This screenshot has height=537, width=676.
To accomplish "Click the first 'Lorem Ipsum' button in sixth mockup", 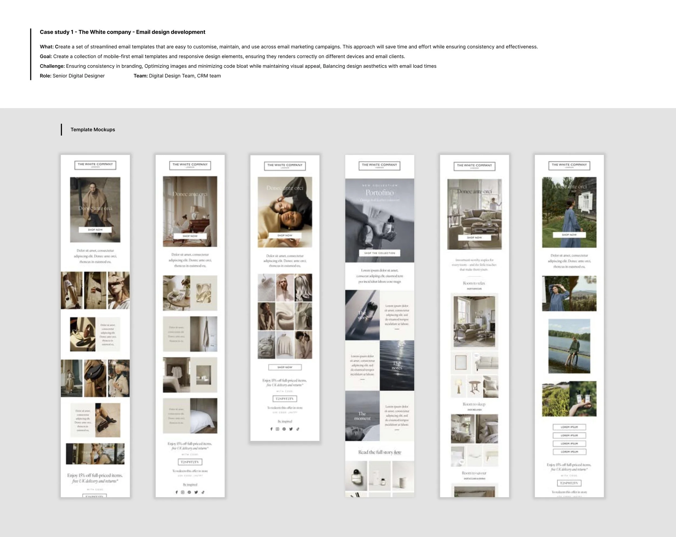I will 569,427.
